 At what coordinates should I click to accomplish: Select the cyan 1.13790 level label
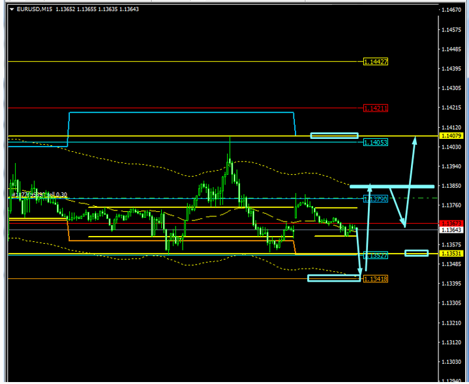point(376,199)
